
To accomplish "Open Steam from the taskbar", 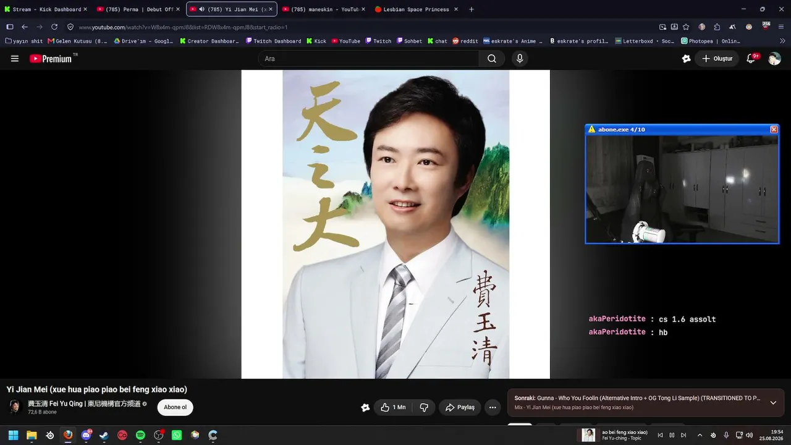I will (104, 435).
